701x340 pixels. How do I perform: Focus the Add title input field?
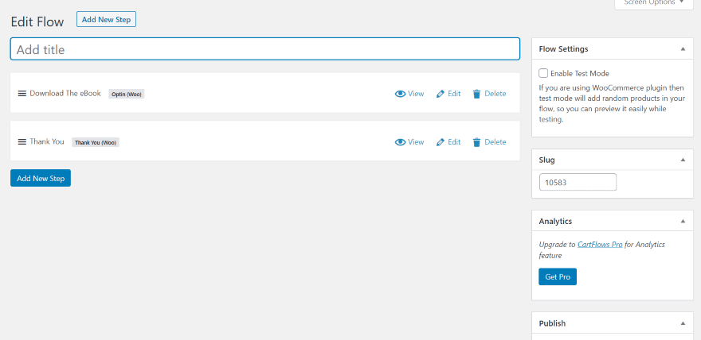265,49
